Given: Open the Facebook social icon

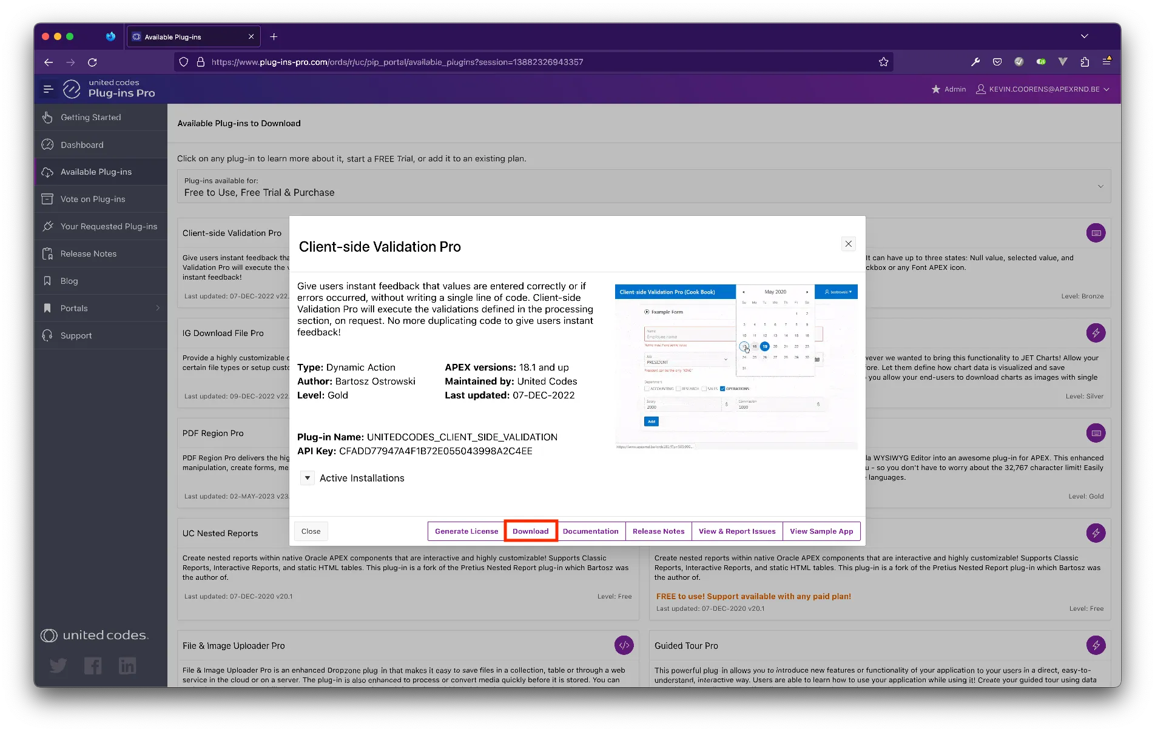Looking at the screenshot, I should 93,665.
